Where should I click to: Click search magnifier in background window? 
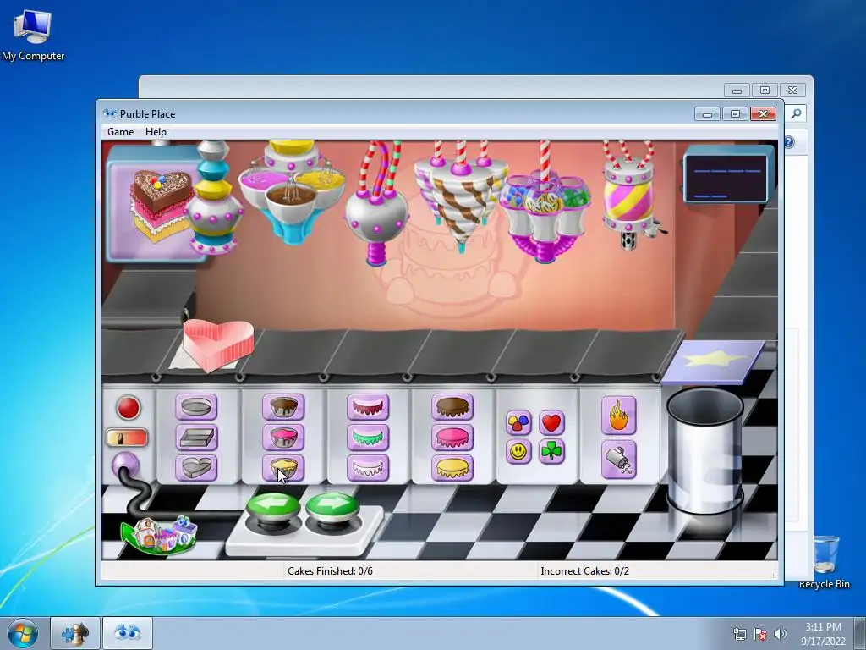pyautogui.click(x=796, y=113)
